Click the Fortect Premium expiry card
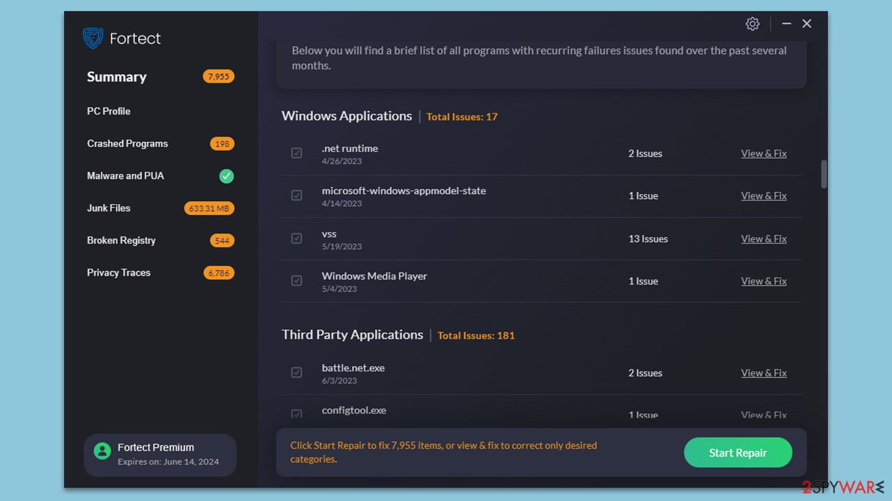Image resolution: width=892 pixels, height=501 pixels. tap(160, 455)
